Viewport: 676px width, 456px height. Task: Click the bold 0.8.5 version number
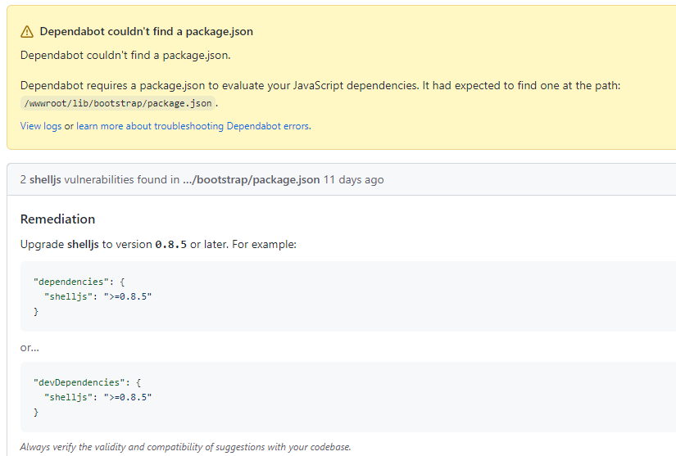click(x=170, y=245)
